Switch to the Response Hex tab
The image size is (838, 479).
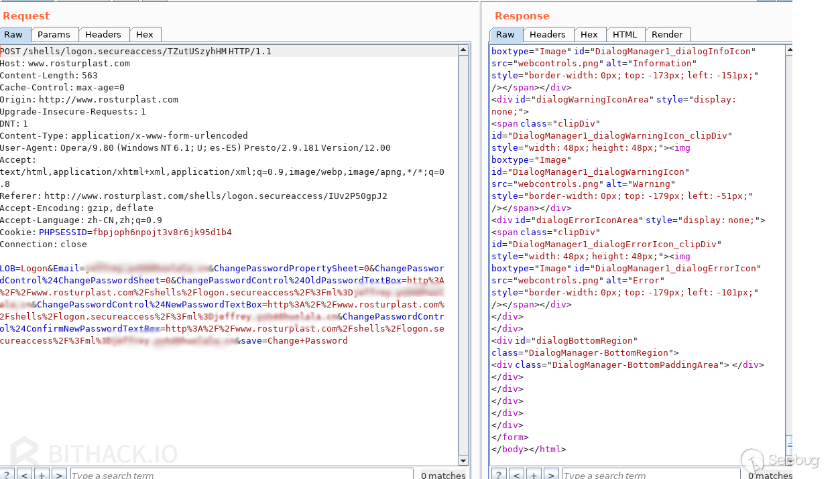tap(589, 34)
